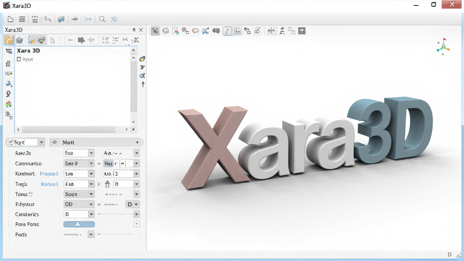Select the arrow pointer tool in viewport toolbar
This screenshot has width=464, height=261.
coord(155,31)
